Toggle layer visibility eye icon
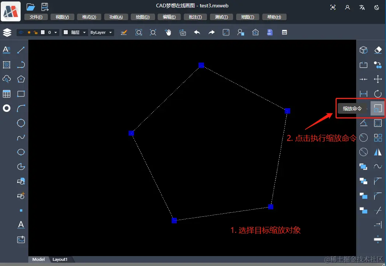This screenshot has width=386, height=266. coord(21,32)
